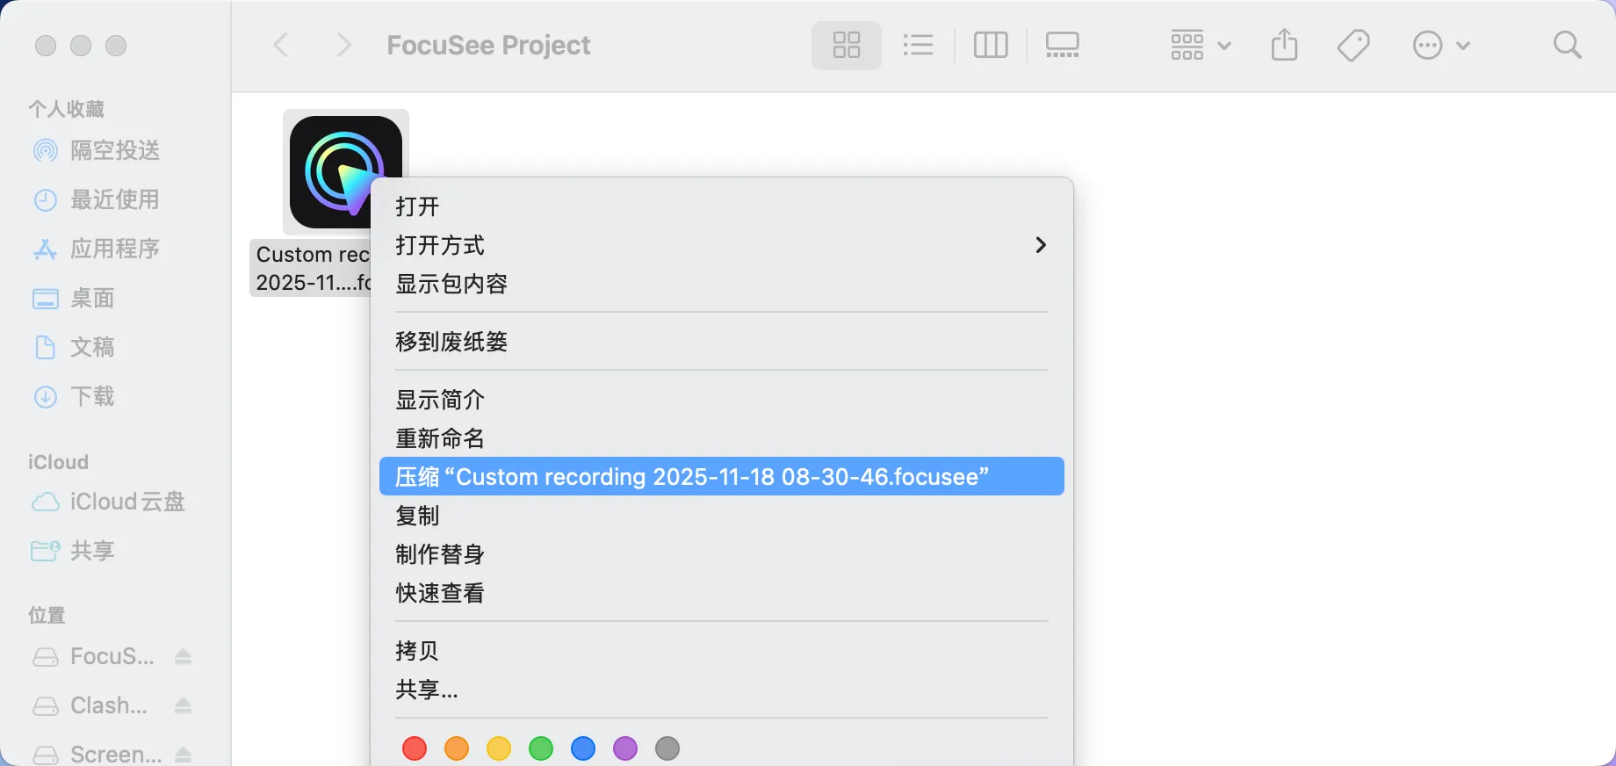Click the Share toolbar icon
Screen dimensions: 1616x766
(x=1284, y=45)
